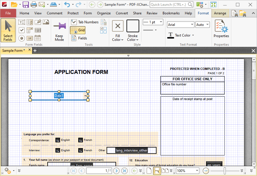Select the Barcode field tool icon
257x176 pixels.
[x=38, y=30]
